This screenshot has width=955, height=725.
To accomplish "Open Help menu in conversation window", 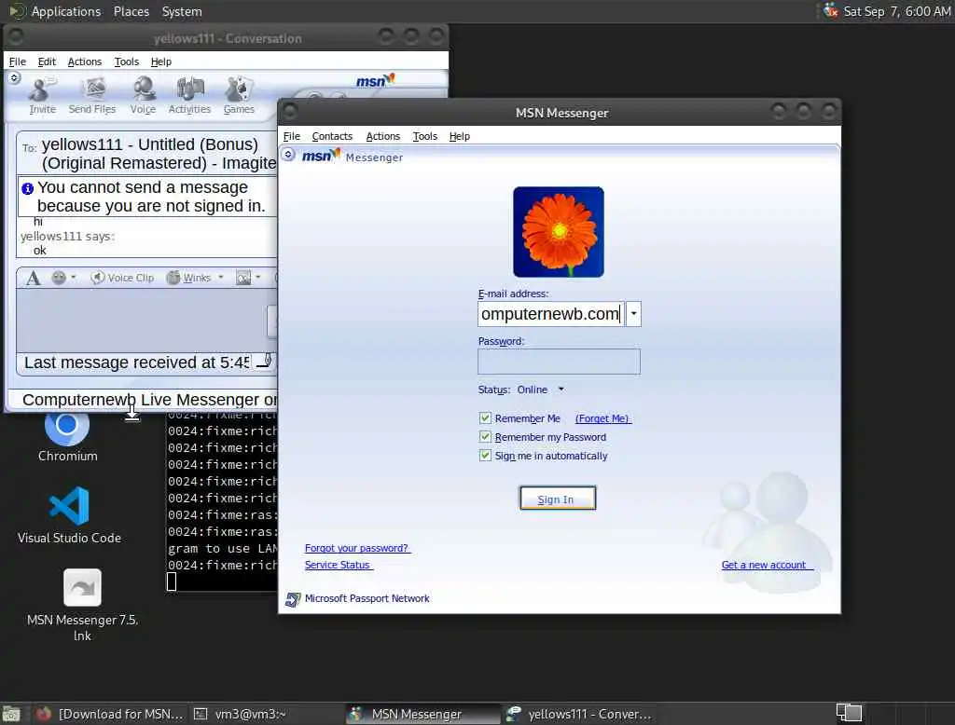I will [x=160, y=62].
